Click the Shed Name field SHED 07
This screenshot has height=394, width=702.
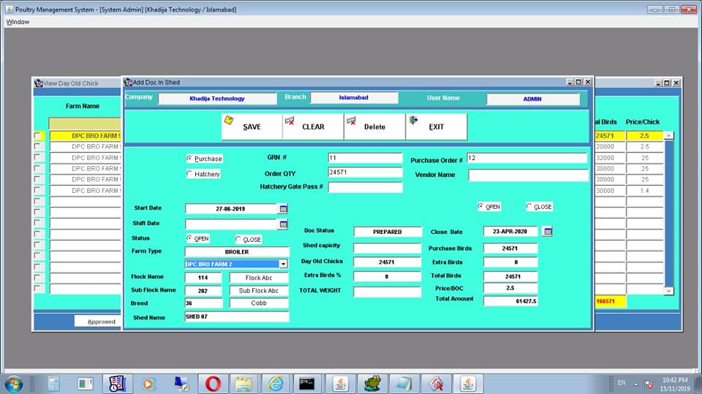(x=237, y=317)
